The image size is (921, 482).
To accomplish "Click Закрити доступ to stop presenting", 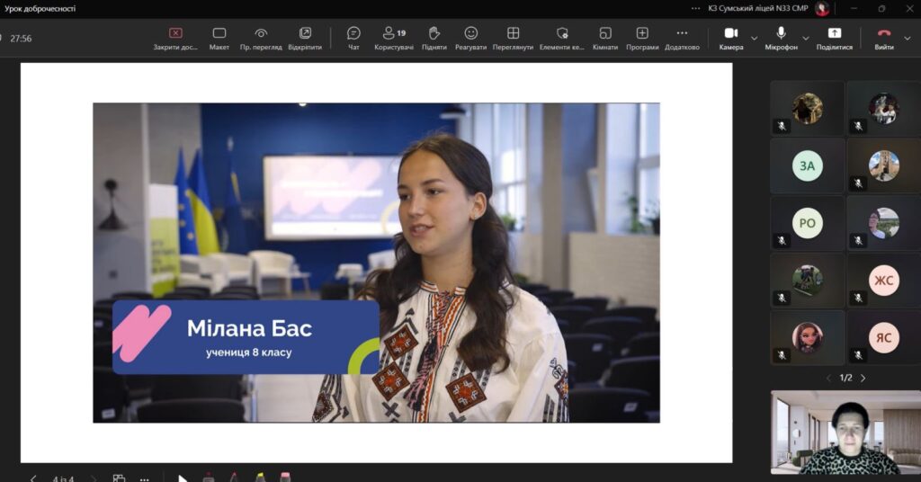I will click(x=175, y=38).
